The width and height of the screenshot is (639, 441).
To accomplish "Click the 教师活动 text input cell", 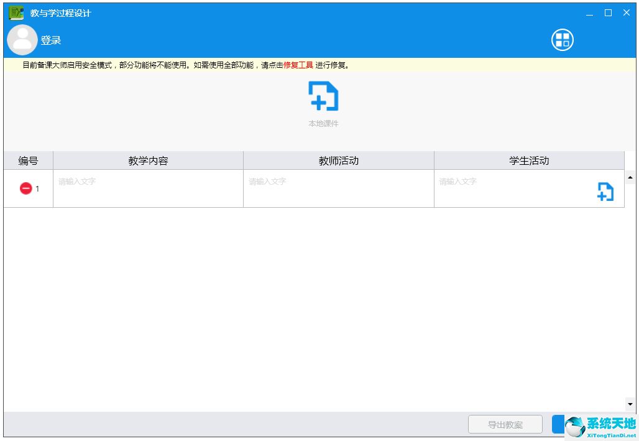I will coord(338,188).
